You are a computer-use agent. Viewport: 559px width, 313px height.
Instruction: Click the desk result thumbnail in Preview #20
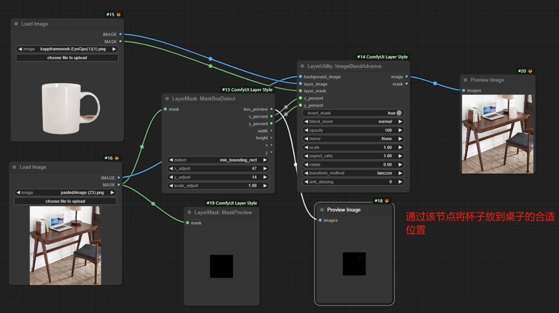point(497,134)
